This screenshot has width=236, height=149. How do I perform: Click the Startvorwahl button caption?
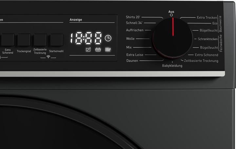tap(56, 51)
